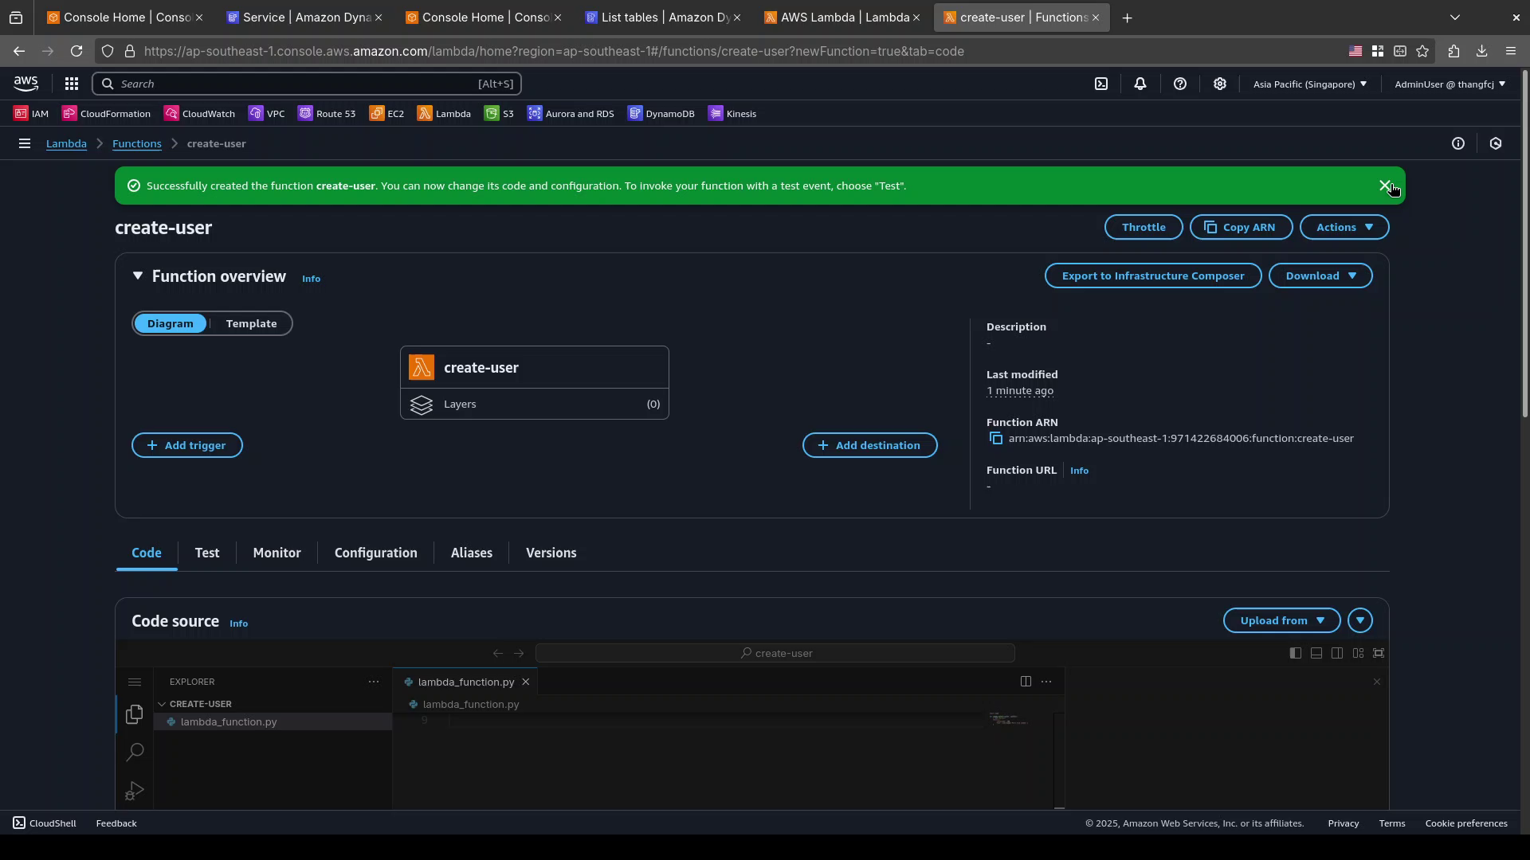Toggle the secondary sidebar layout icon
Screen dimensions: 1530x860
click(1337, 653)
